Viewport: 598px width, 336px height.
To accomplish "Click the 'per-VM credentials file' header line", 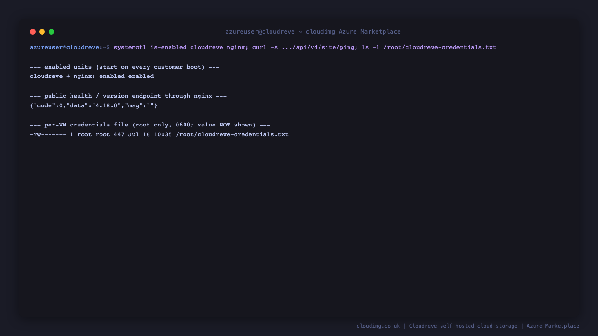I will pos(150,125).
